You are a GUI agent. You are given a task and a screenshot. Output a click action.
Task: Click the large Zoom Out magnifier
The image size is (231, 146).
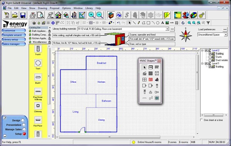point(99,15)
